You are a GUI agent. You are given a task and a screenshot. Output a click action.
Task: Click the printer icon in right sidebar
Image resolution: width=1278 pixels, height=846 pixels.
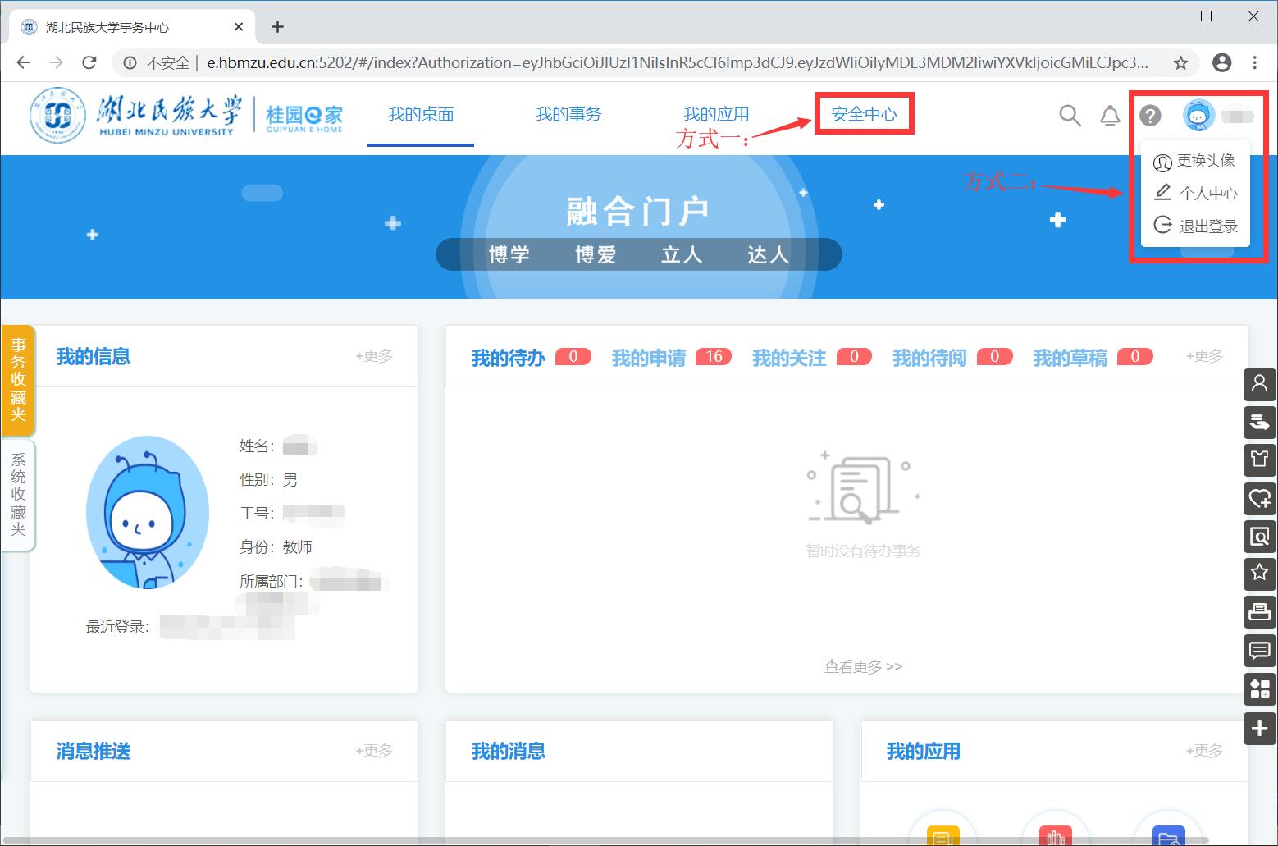click(1259, 611)
